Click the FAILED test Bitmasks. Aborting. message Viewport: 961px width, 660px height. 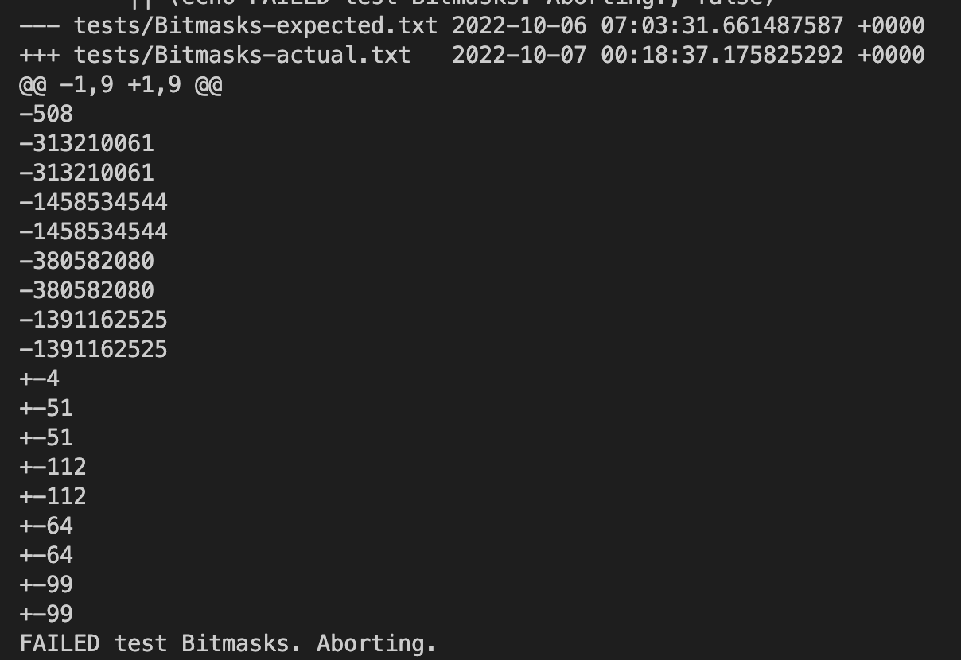coord(228,643)
